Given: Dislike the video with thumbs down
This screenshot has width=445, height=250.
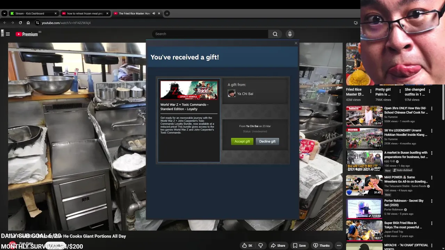Looking at the screenshot, I should pos(261,245).
